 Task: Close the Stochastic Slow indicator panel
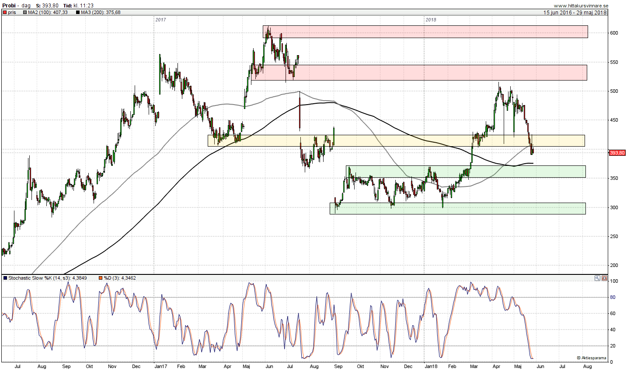pos(604,278)
